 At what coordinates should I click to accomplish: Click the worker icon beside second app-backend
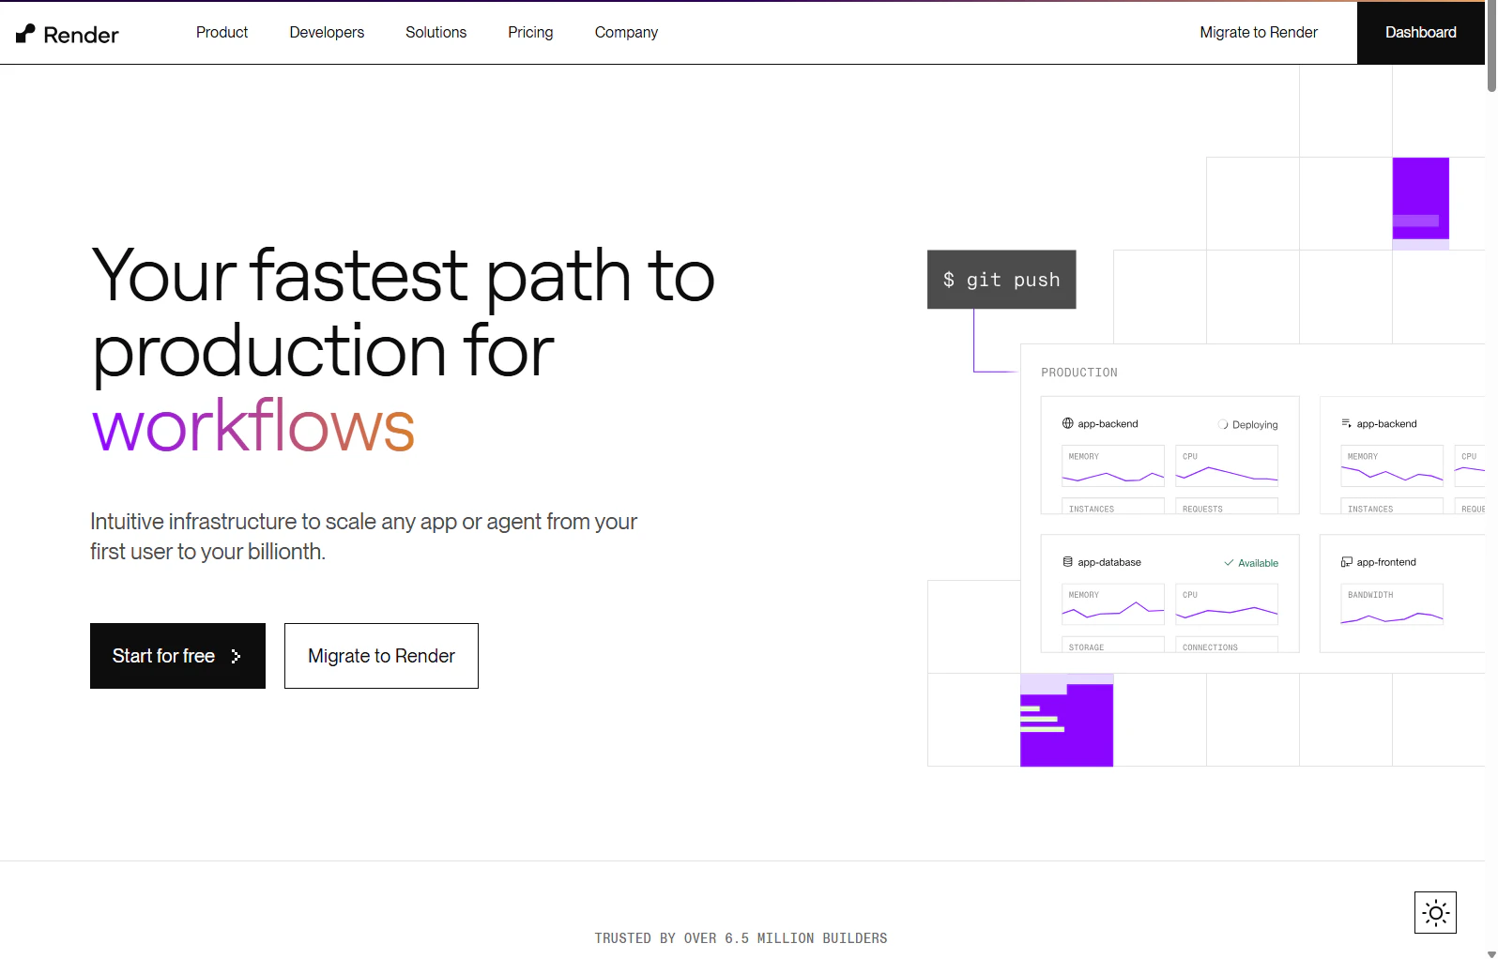point(1346,423)
